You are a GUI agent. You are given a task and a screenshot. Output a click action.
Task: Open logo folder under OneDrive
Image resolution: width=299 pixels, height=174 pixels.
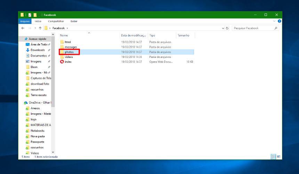tap(33, 120)
